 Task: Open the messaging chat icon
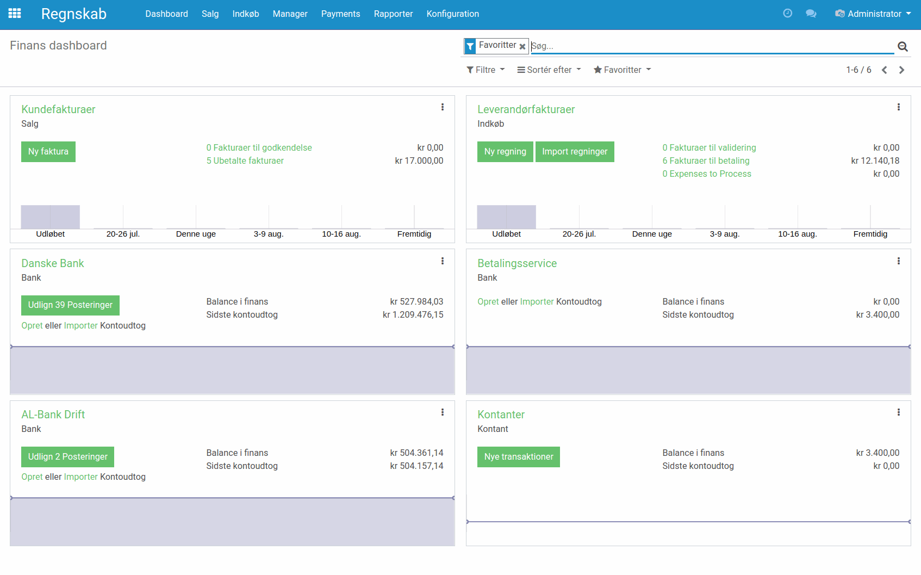[x=811, y=14]
